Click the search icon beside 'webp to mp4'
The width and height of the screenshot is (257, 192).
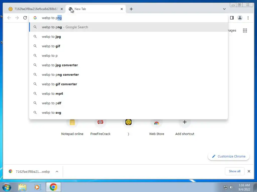[x=35, y=93]
